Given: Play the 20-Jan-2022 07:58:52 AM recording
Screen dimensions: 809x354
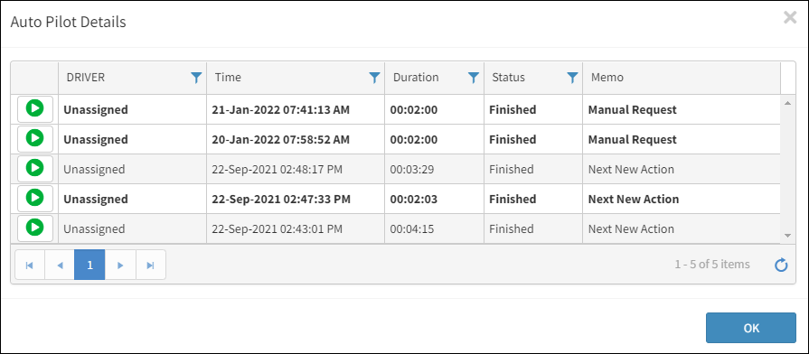Looking at the screenshot, I should coord(35,138).
